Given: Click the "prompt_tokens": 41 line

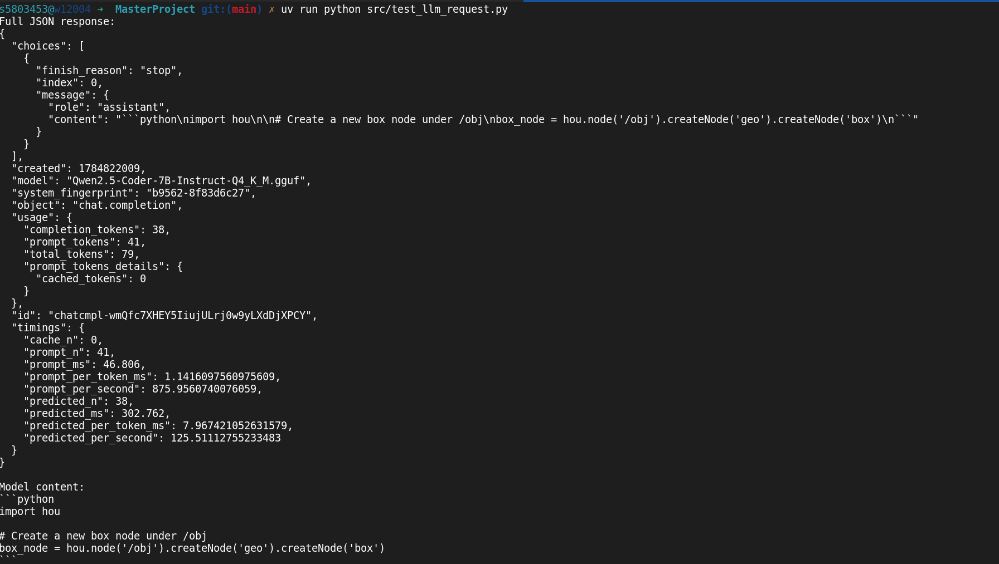Looking at the screenshot, I should [85, 242].
